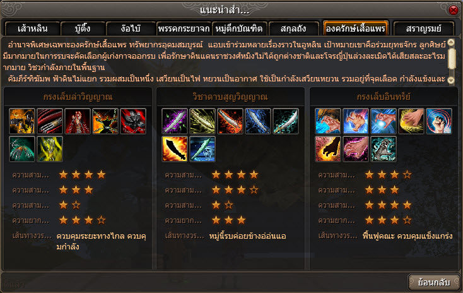Select the red streaked metal claw icon
The width and height of the screenshot is (463, 293).
pyautogui.click(x=50, y=121)
